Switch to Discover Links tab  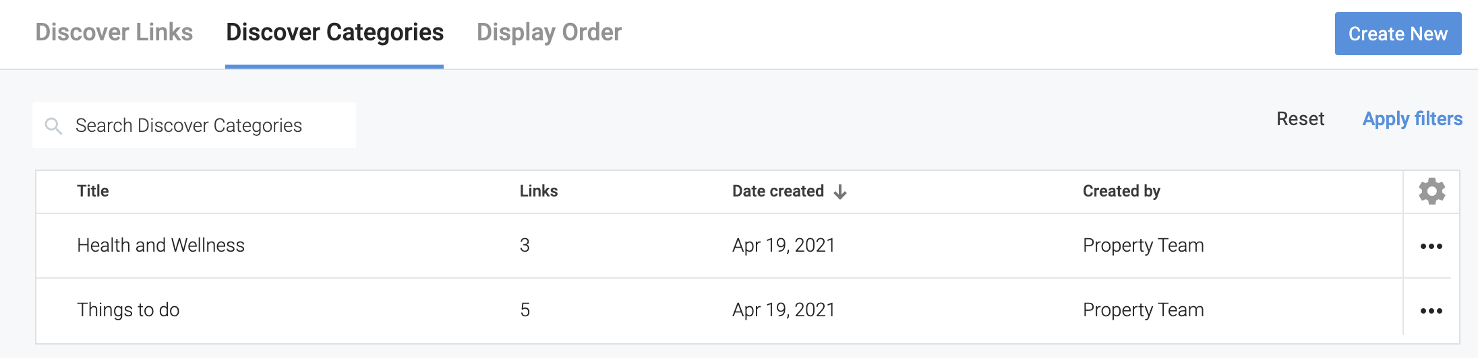point(114,32)
